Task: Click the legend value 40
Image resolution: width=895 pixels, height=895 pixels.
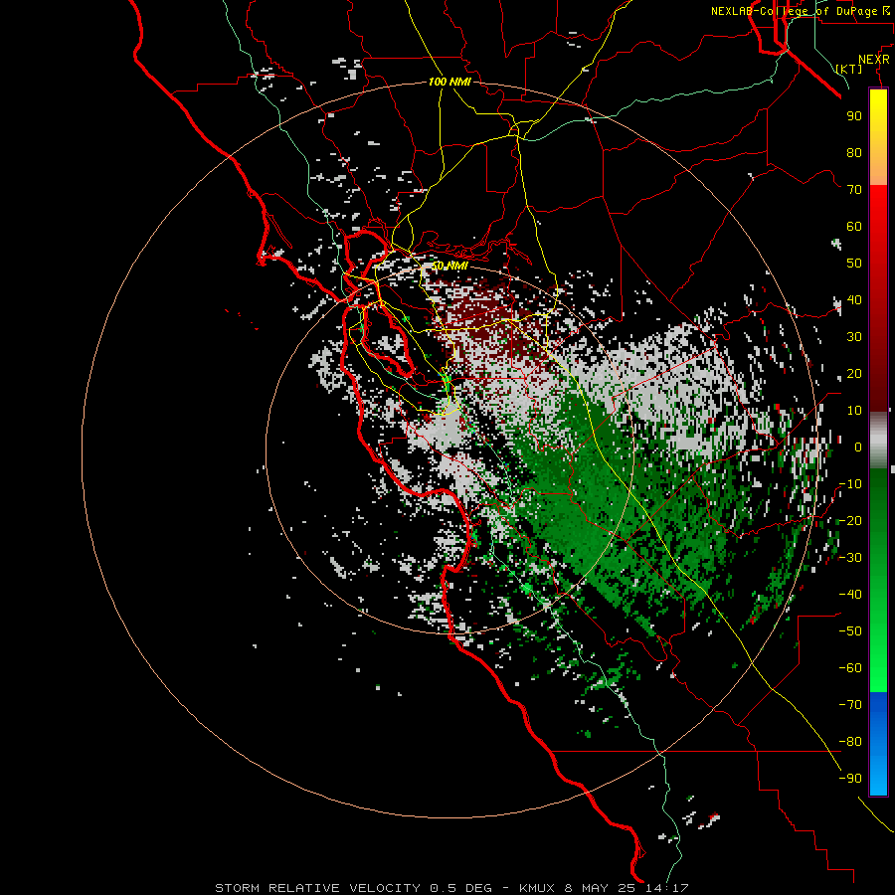Action: [854, 300]
